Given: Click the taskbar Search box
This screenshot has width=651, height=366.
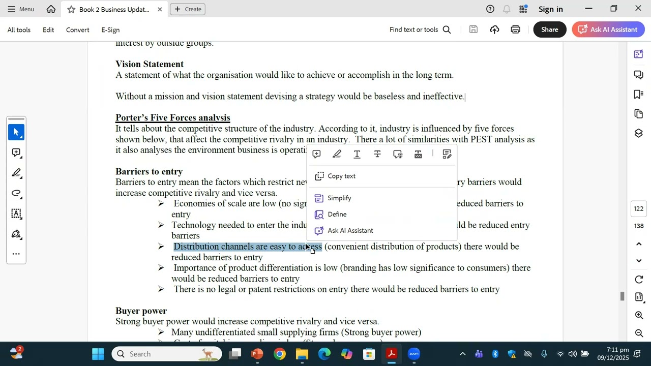Looking at the screenshot, I should (167, 354).
